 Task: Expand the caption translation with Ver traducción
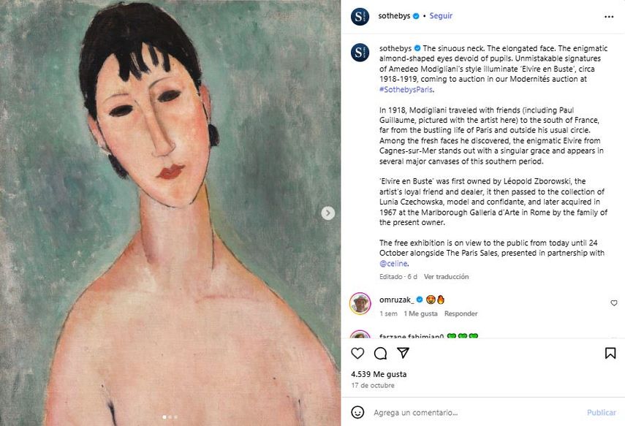tap(447, 276)
